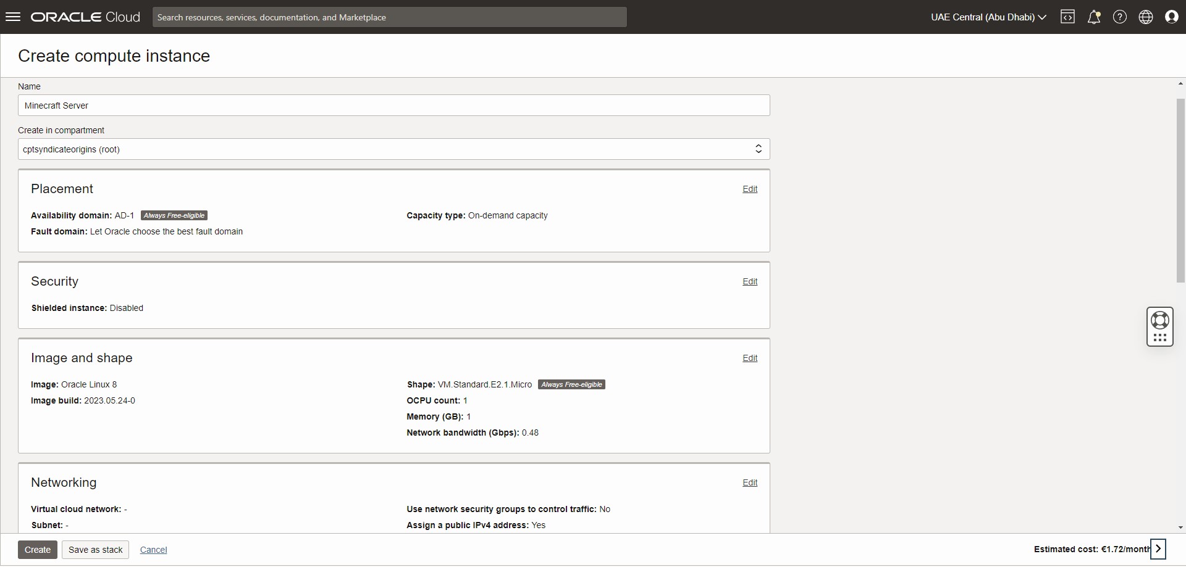This screenshot has width=1186, height=567.
Task: Edit the Image and shape section
Action: [749, 358]
